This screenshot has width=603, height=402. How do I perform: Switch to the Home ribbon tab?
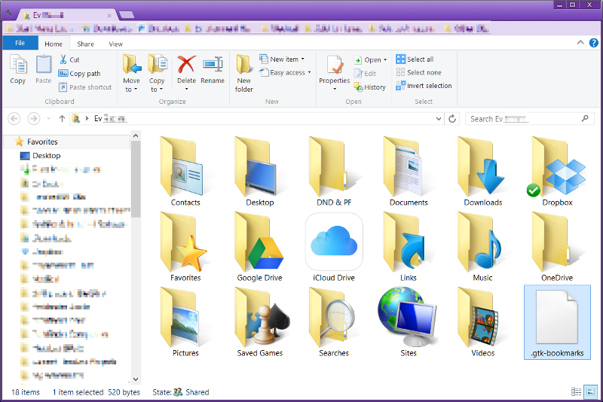coord(54,44)
